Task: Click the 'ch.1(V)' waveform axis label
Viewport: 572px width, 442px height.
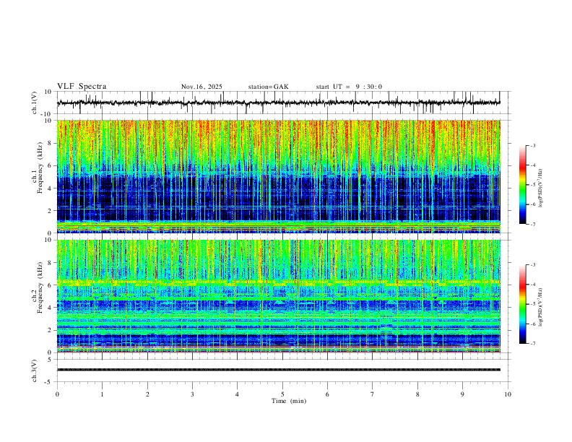Action: (35, 103)
